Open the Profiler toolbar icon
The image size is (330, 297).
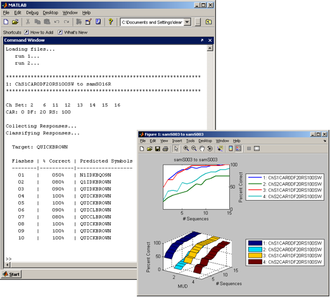pos(98,22)
